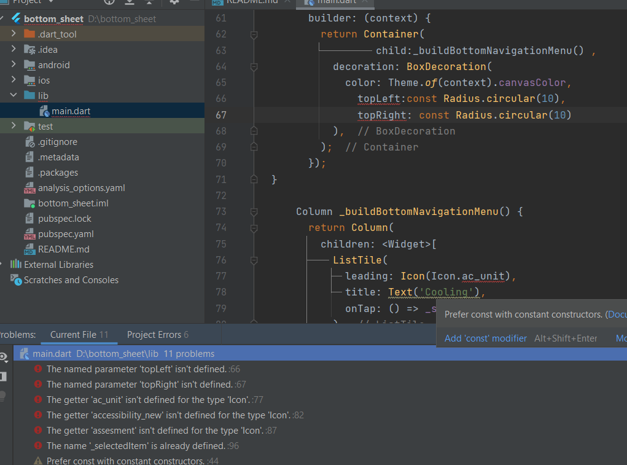Click the README.md markdown file icon

click(29, 249)
